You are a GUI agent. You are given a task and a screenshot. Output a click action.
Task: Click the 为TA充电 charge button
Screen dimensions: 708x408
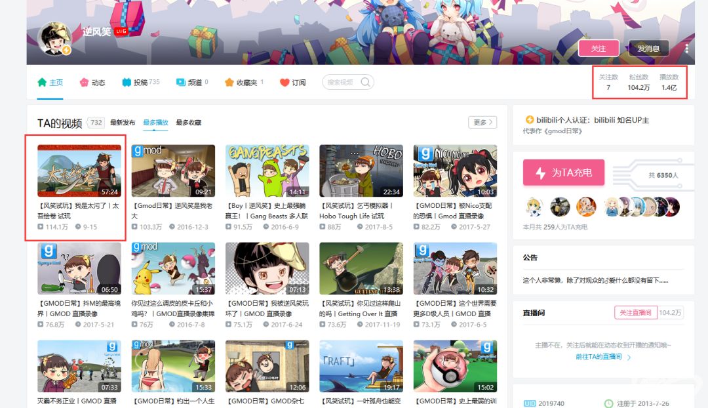tap(564, 172)
